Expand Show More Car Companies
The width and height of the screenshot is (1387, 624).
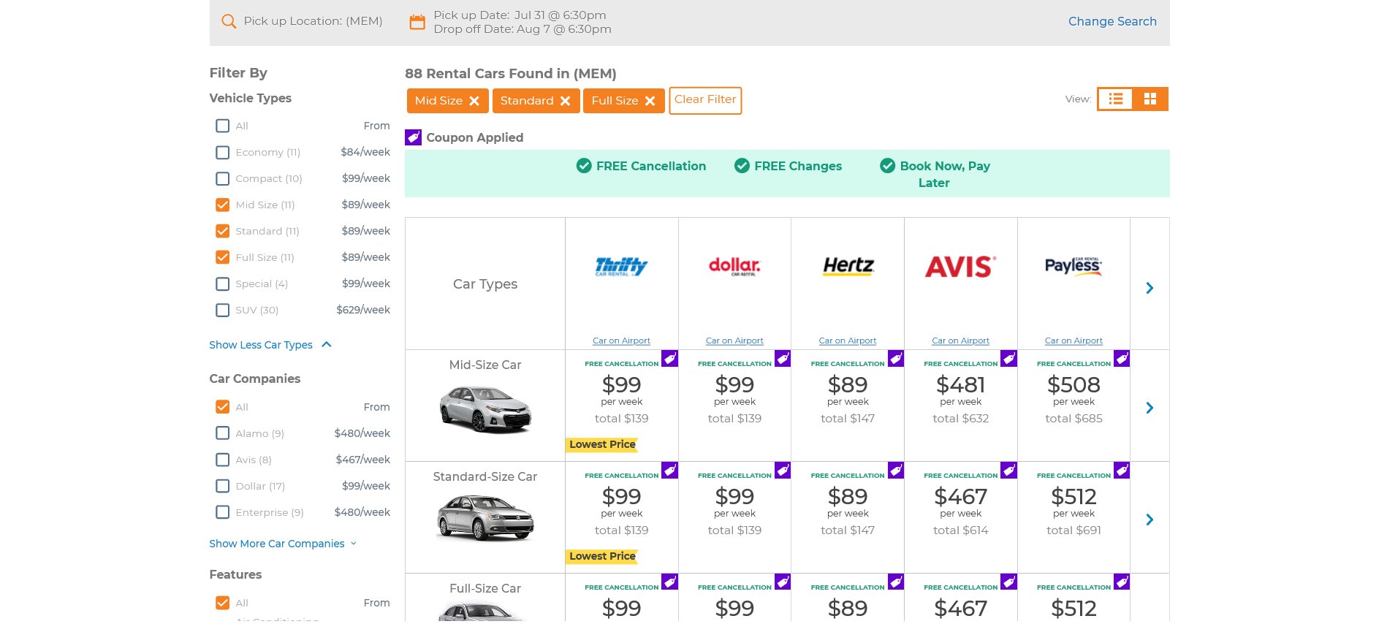[283, 544]
